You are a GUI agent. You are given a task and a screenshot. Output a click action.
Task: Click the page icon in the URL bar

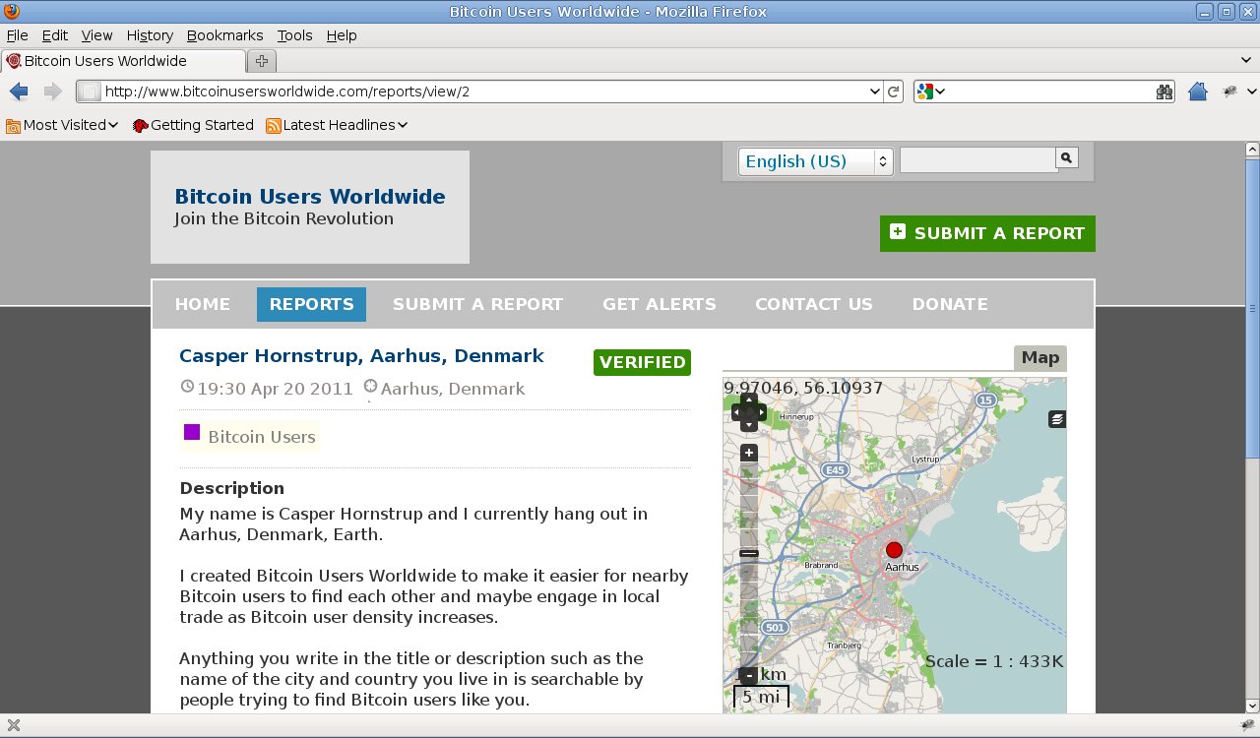(x=89, y=92)
